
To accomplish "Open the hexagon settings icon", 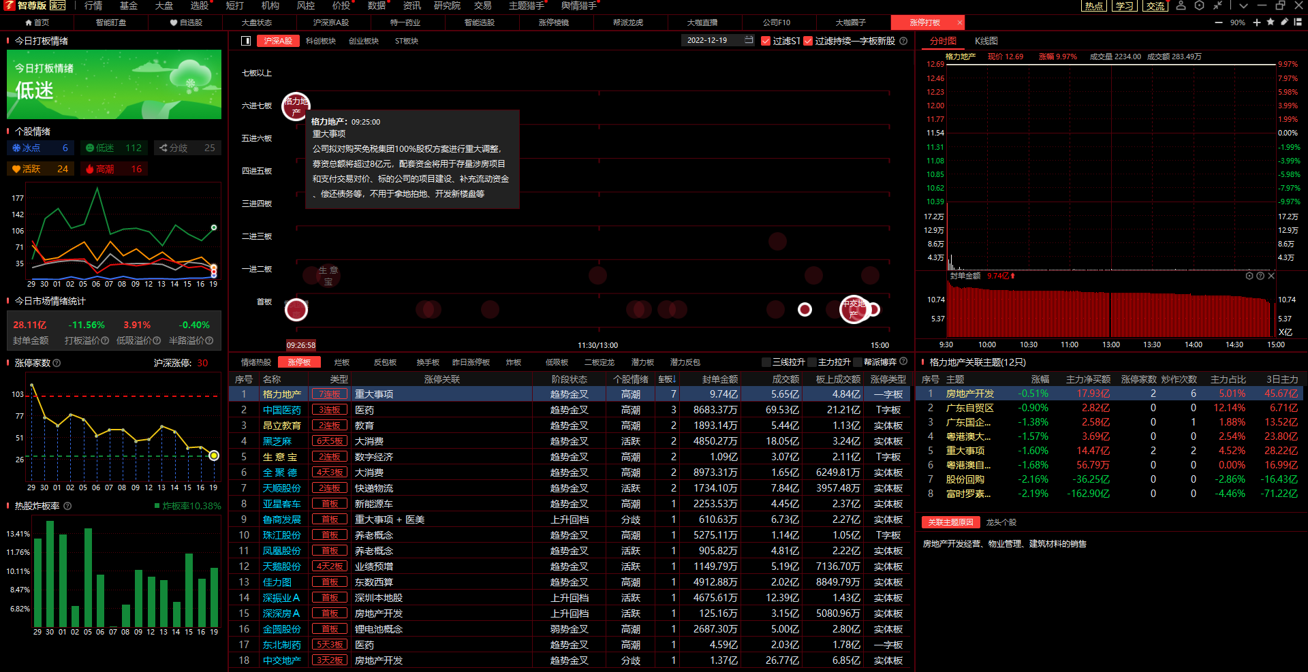I will (1199, 5).
